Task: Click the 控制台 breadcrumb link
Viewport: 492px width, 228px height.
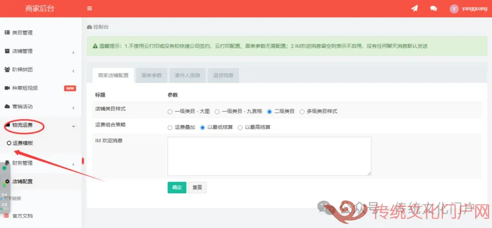Action: pyautogui.click(x=101, y=27)
